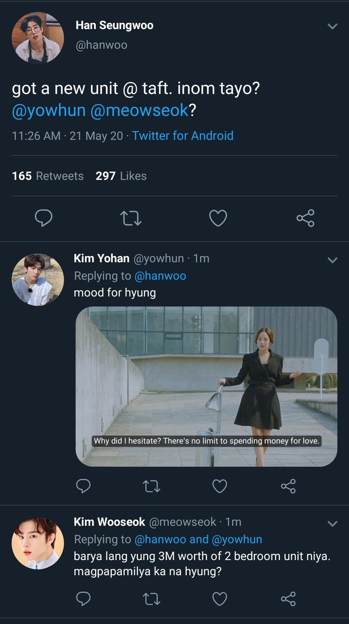Reply to Kim Wooseok's tweet
This screenshot has height=624, width=349.
tap(83, 599)
